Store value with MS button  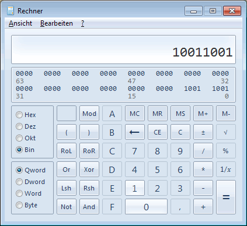click(180, 114)
